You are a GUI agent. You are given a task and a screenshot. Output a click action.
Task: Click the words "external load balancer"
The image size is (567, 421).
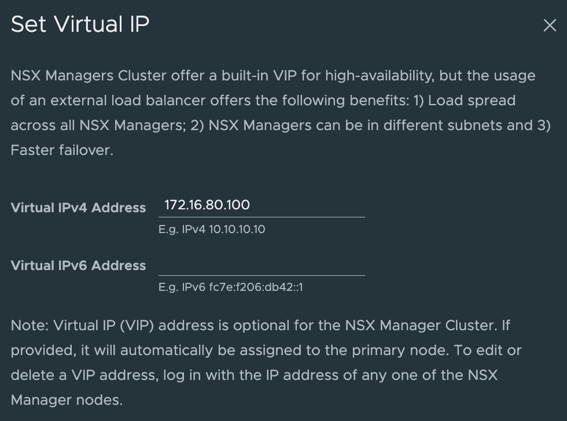pos(128,101)
